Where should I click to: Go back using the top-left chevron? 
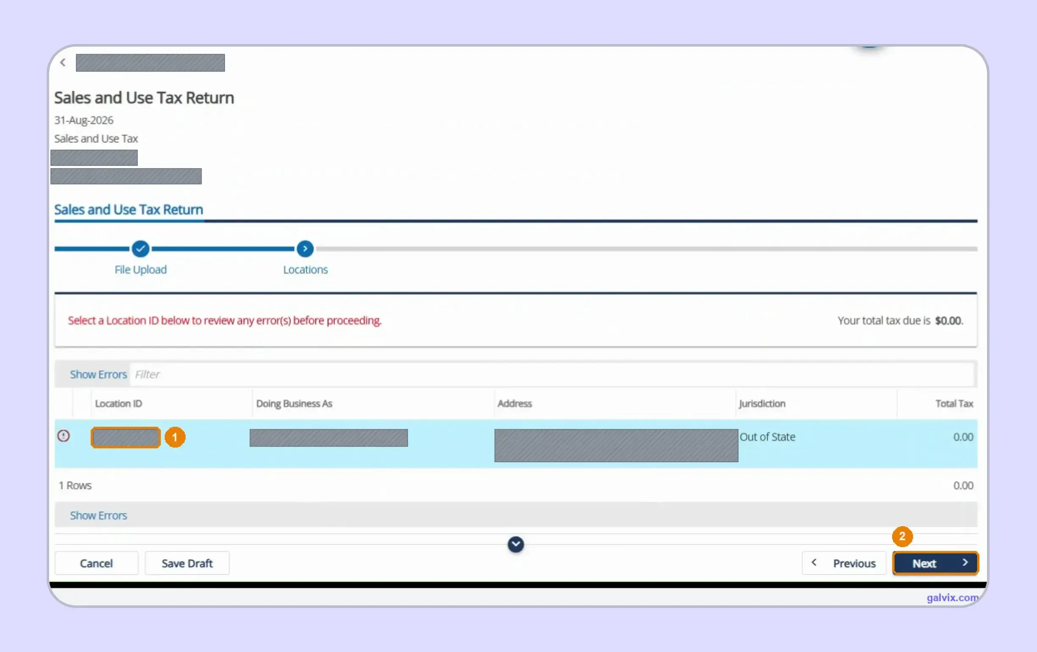(x=63, y=62)
